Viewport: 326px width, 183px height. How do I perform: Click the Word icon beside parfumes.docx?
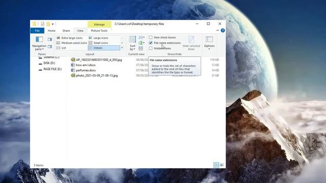click(x=73, y=70)
